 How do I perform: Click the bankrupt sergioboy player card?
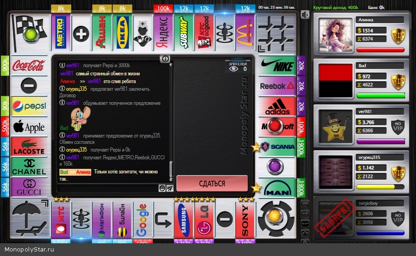pos(361,218)
